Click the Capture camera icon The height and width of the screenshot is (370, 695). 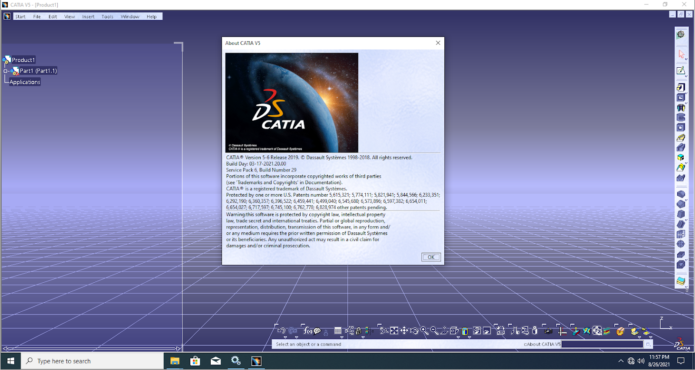click(x=548, y=331)
